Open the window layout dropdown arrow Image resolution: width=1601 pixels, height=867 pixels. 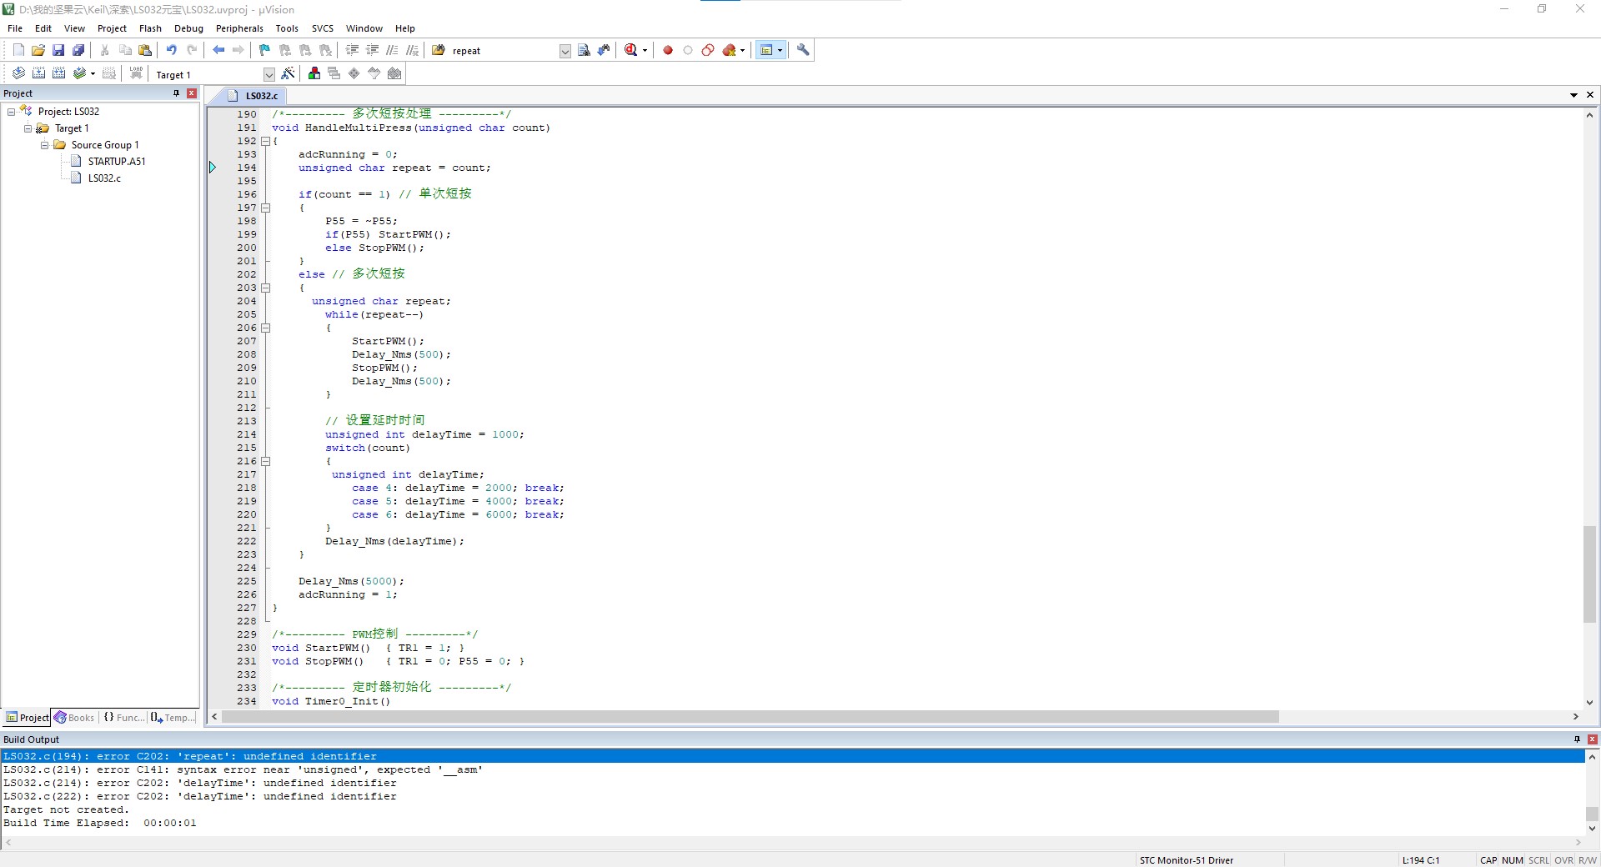point(780,50)
